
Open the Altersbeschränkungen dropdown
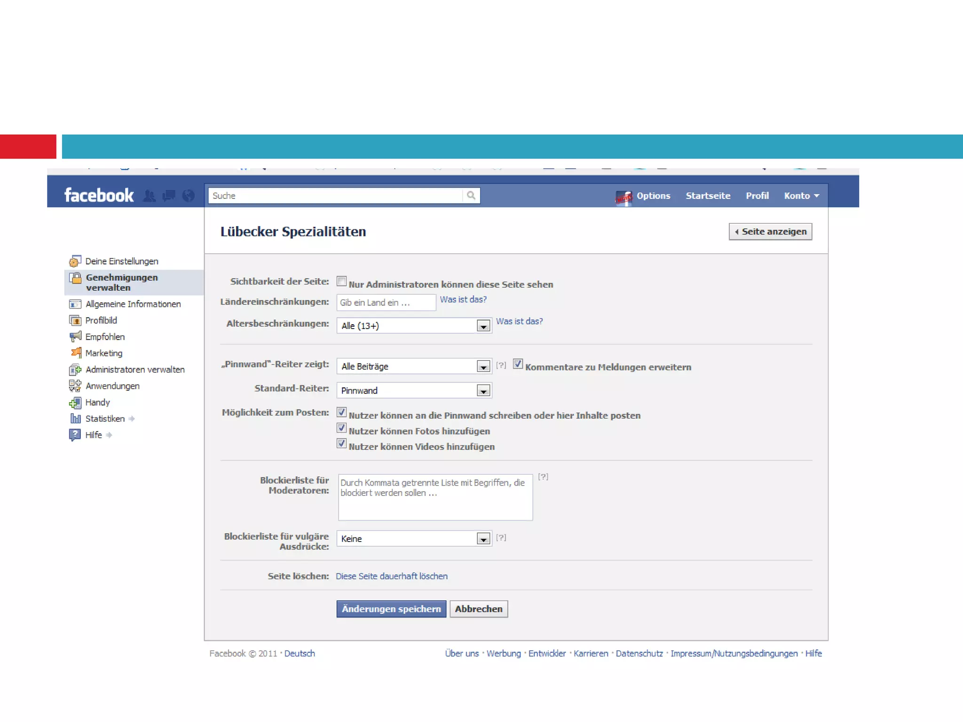483,326
